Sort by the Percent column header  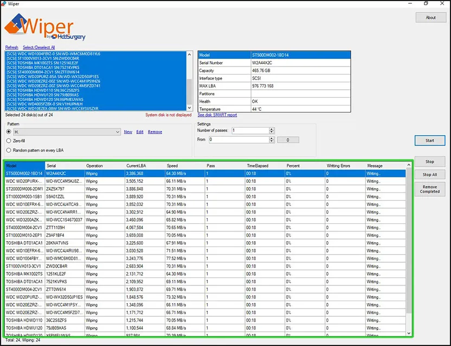coord(305,166)
